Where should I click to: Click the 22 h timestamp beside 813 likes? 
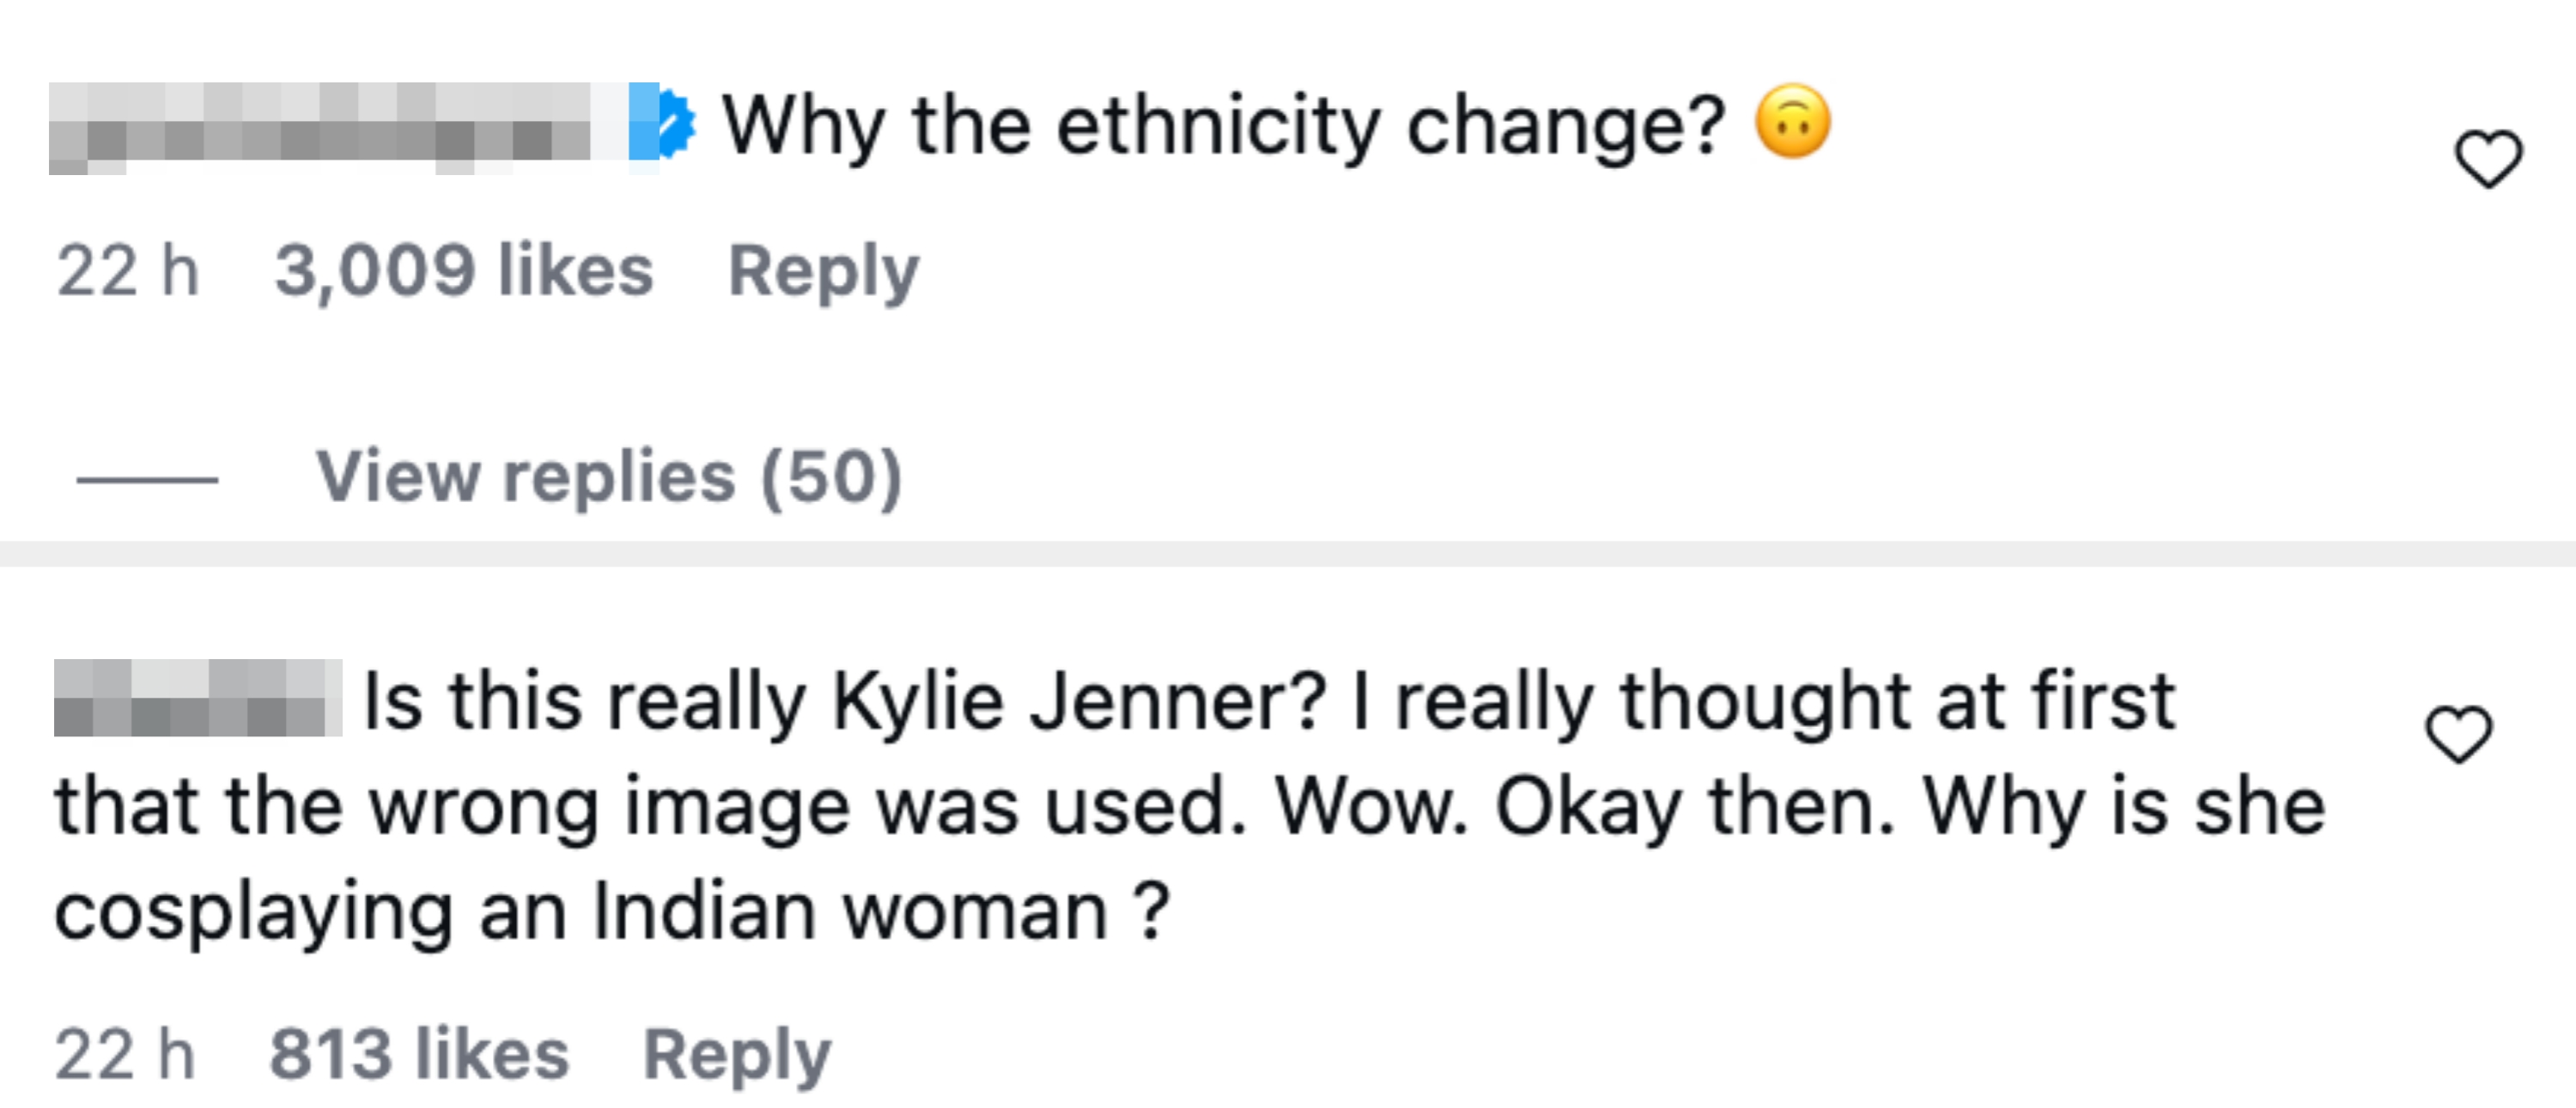(125, 1054)
